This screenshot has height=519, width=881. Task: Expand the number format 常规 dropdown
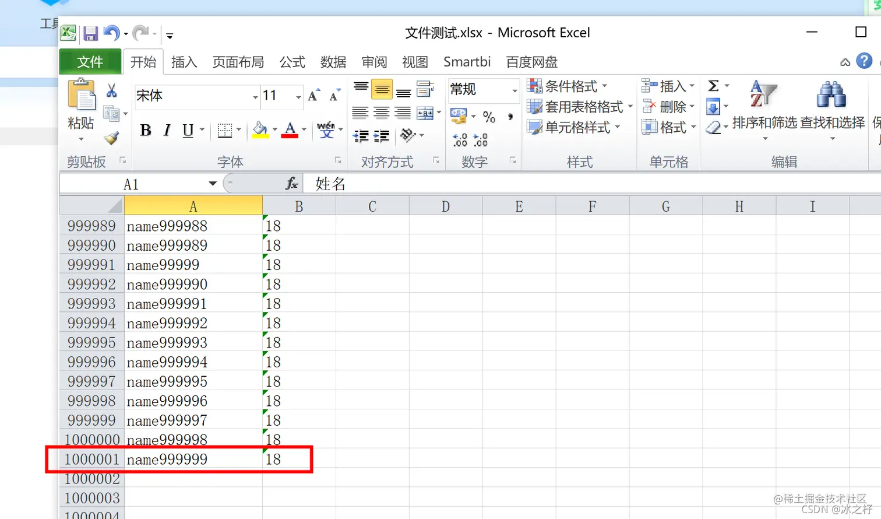tap(514, 90)
